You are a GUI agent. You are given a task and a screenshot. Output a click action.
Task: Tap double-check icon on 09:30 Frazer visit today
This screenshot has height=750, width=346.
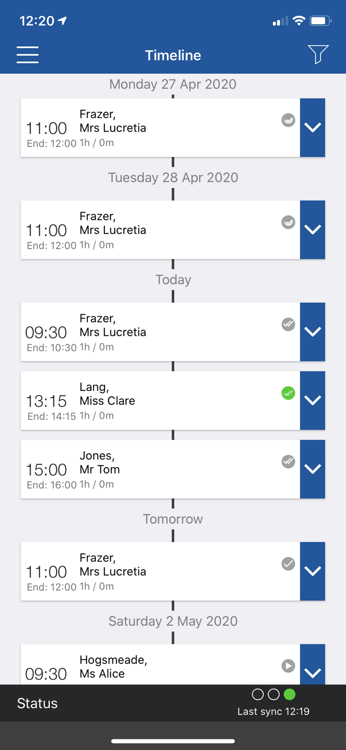click(288, 324)
